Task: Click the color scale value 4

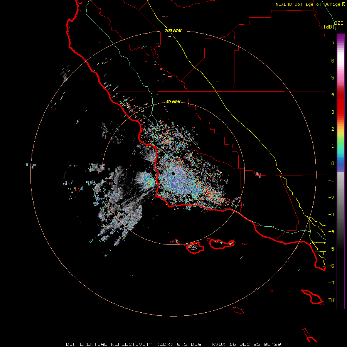Action: [333, 95]
